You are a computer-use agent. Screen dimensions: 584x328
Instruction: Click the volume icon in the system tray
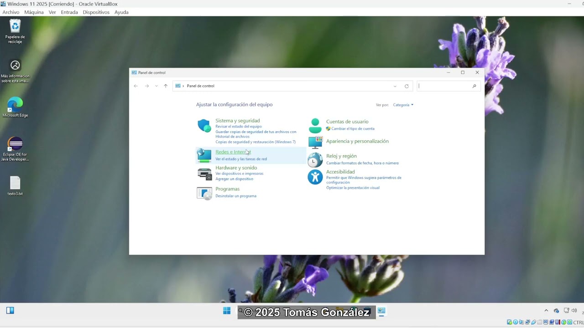point(574,311)
